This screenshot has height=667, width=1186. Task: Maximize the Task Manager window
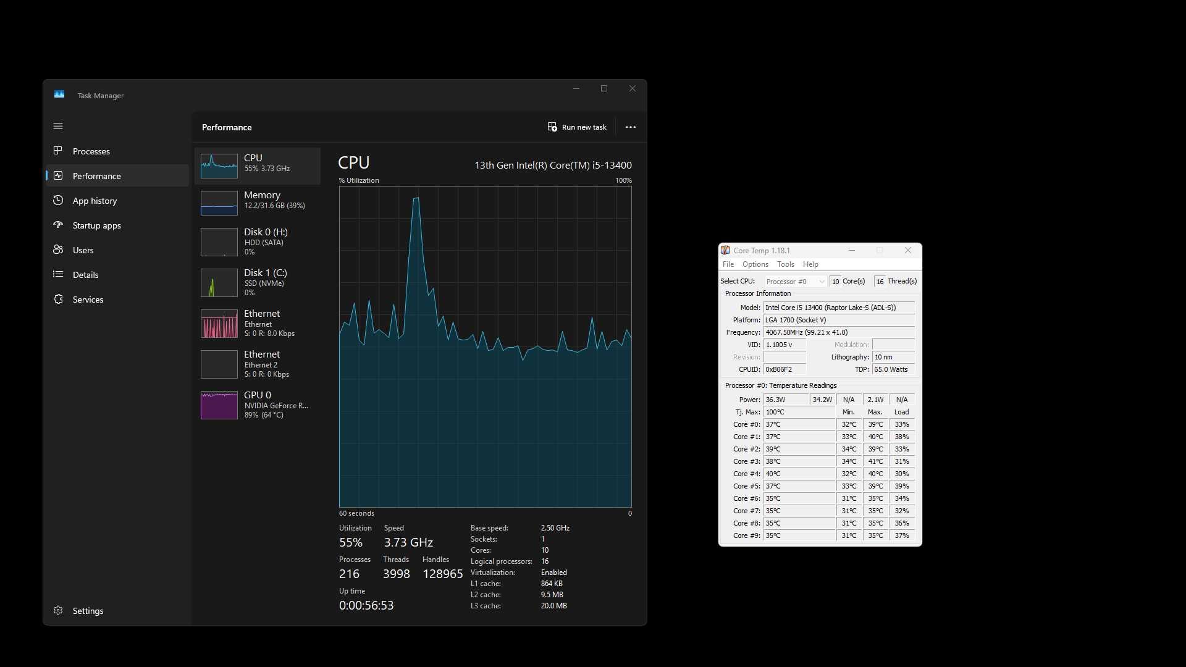pyautogui.click(x=604, y=88)
